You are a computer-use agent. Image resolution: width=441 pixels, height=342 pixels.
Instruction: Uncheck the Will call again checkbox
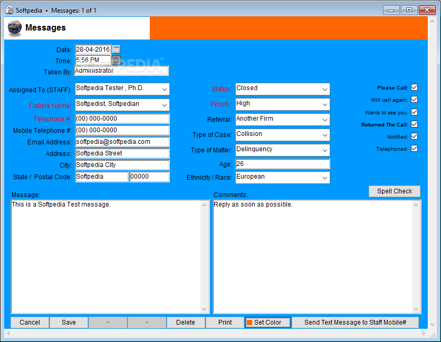pyautogui.click(x=414, y=100)
